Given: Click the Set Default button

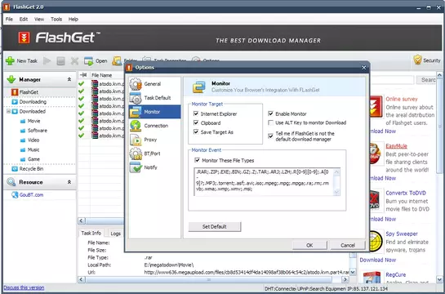Looking at the screenshot, I should click(x=215, y=226).
